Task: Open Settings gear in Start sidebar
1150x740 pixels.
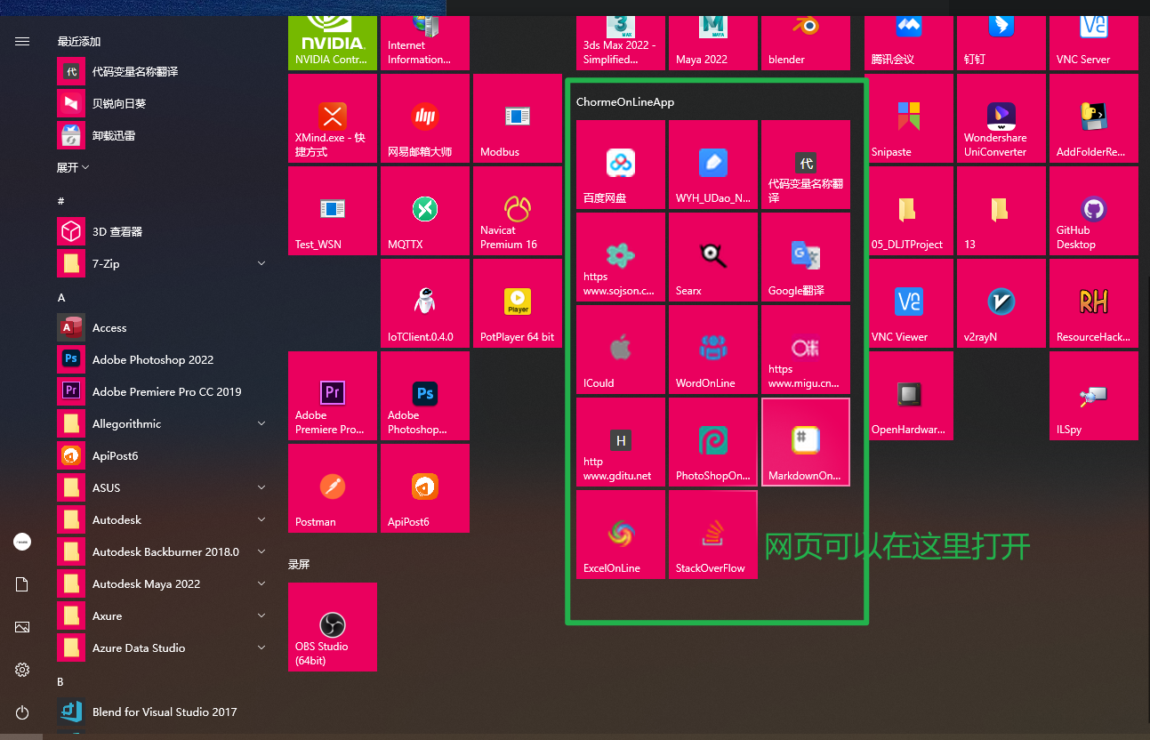Action: point(22,670)
